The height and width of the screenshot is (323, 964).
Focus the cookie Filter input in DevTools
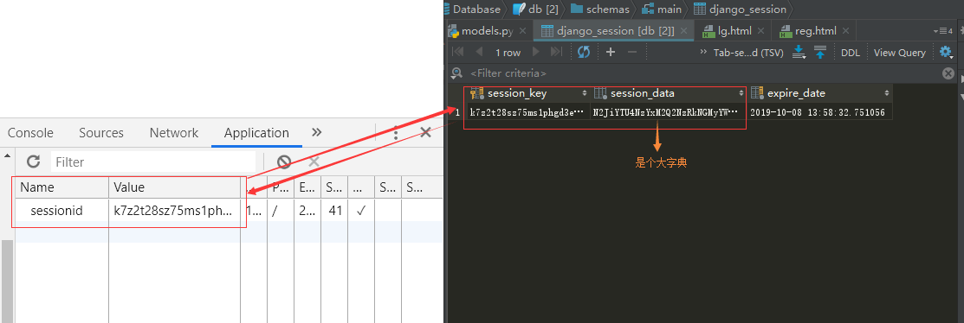click(153, 161)
